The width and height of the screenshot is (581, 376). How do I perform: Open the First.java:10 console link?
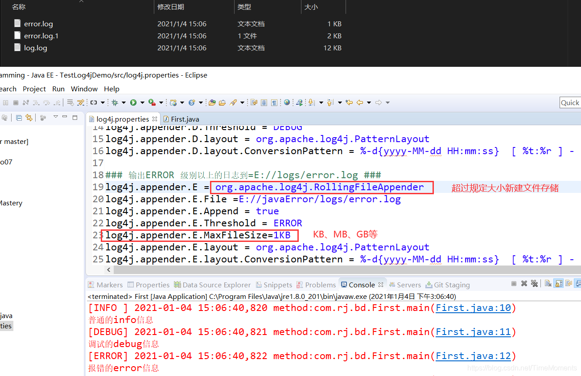pos(473,307)
